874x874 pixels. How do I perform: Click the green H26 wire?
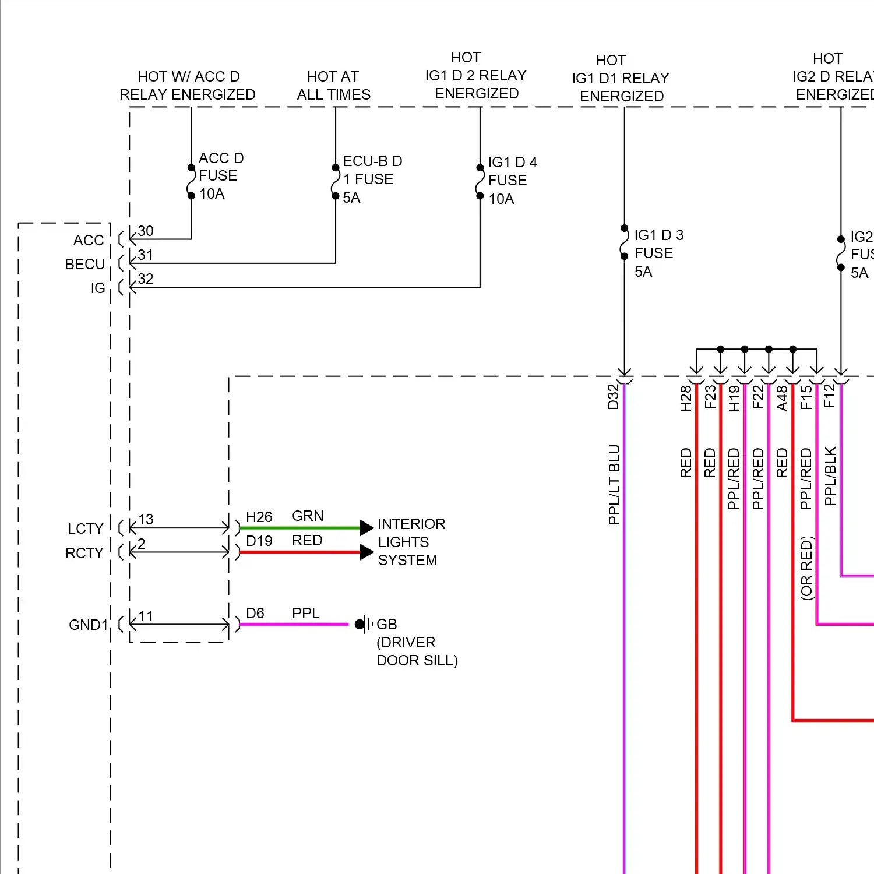[299, 528]
